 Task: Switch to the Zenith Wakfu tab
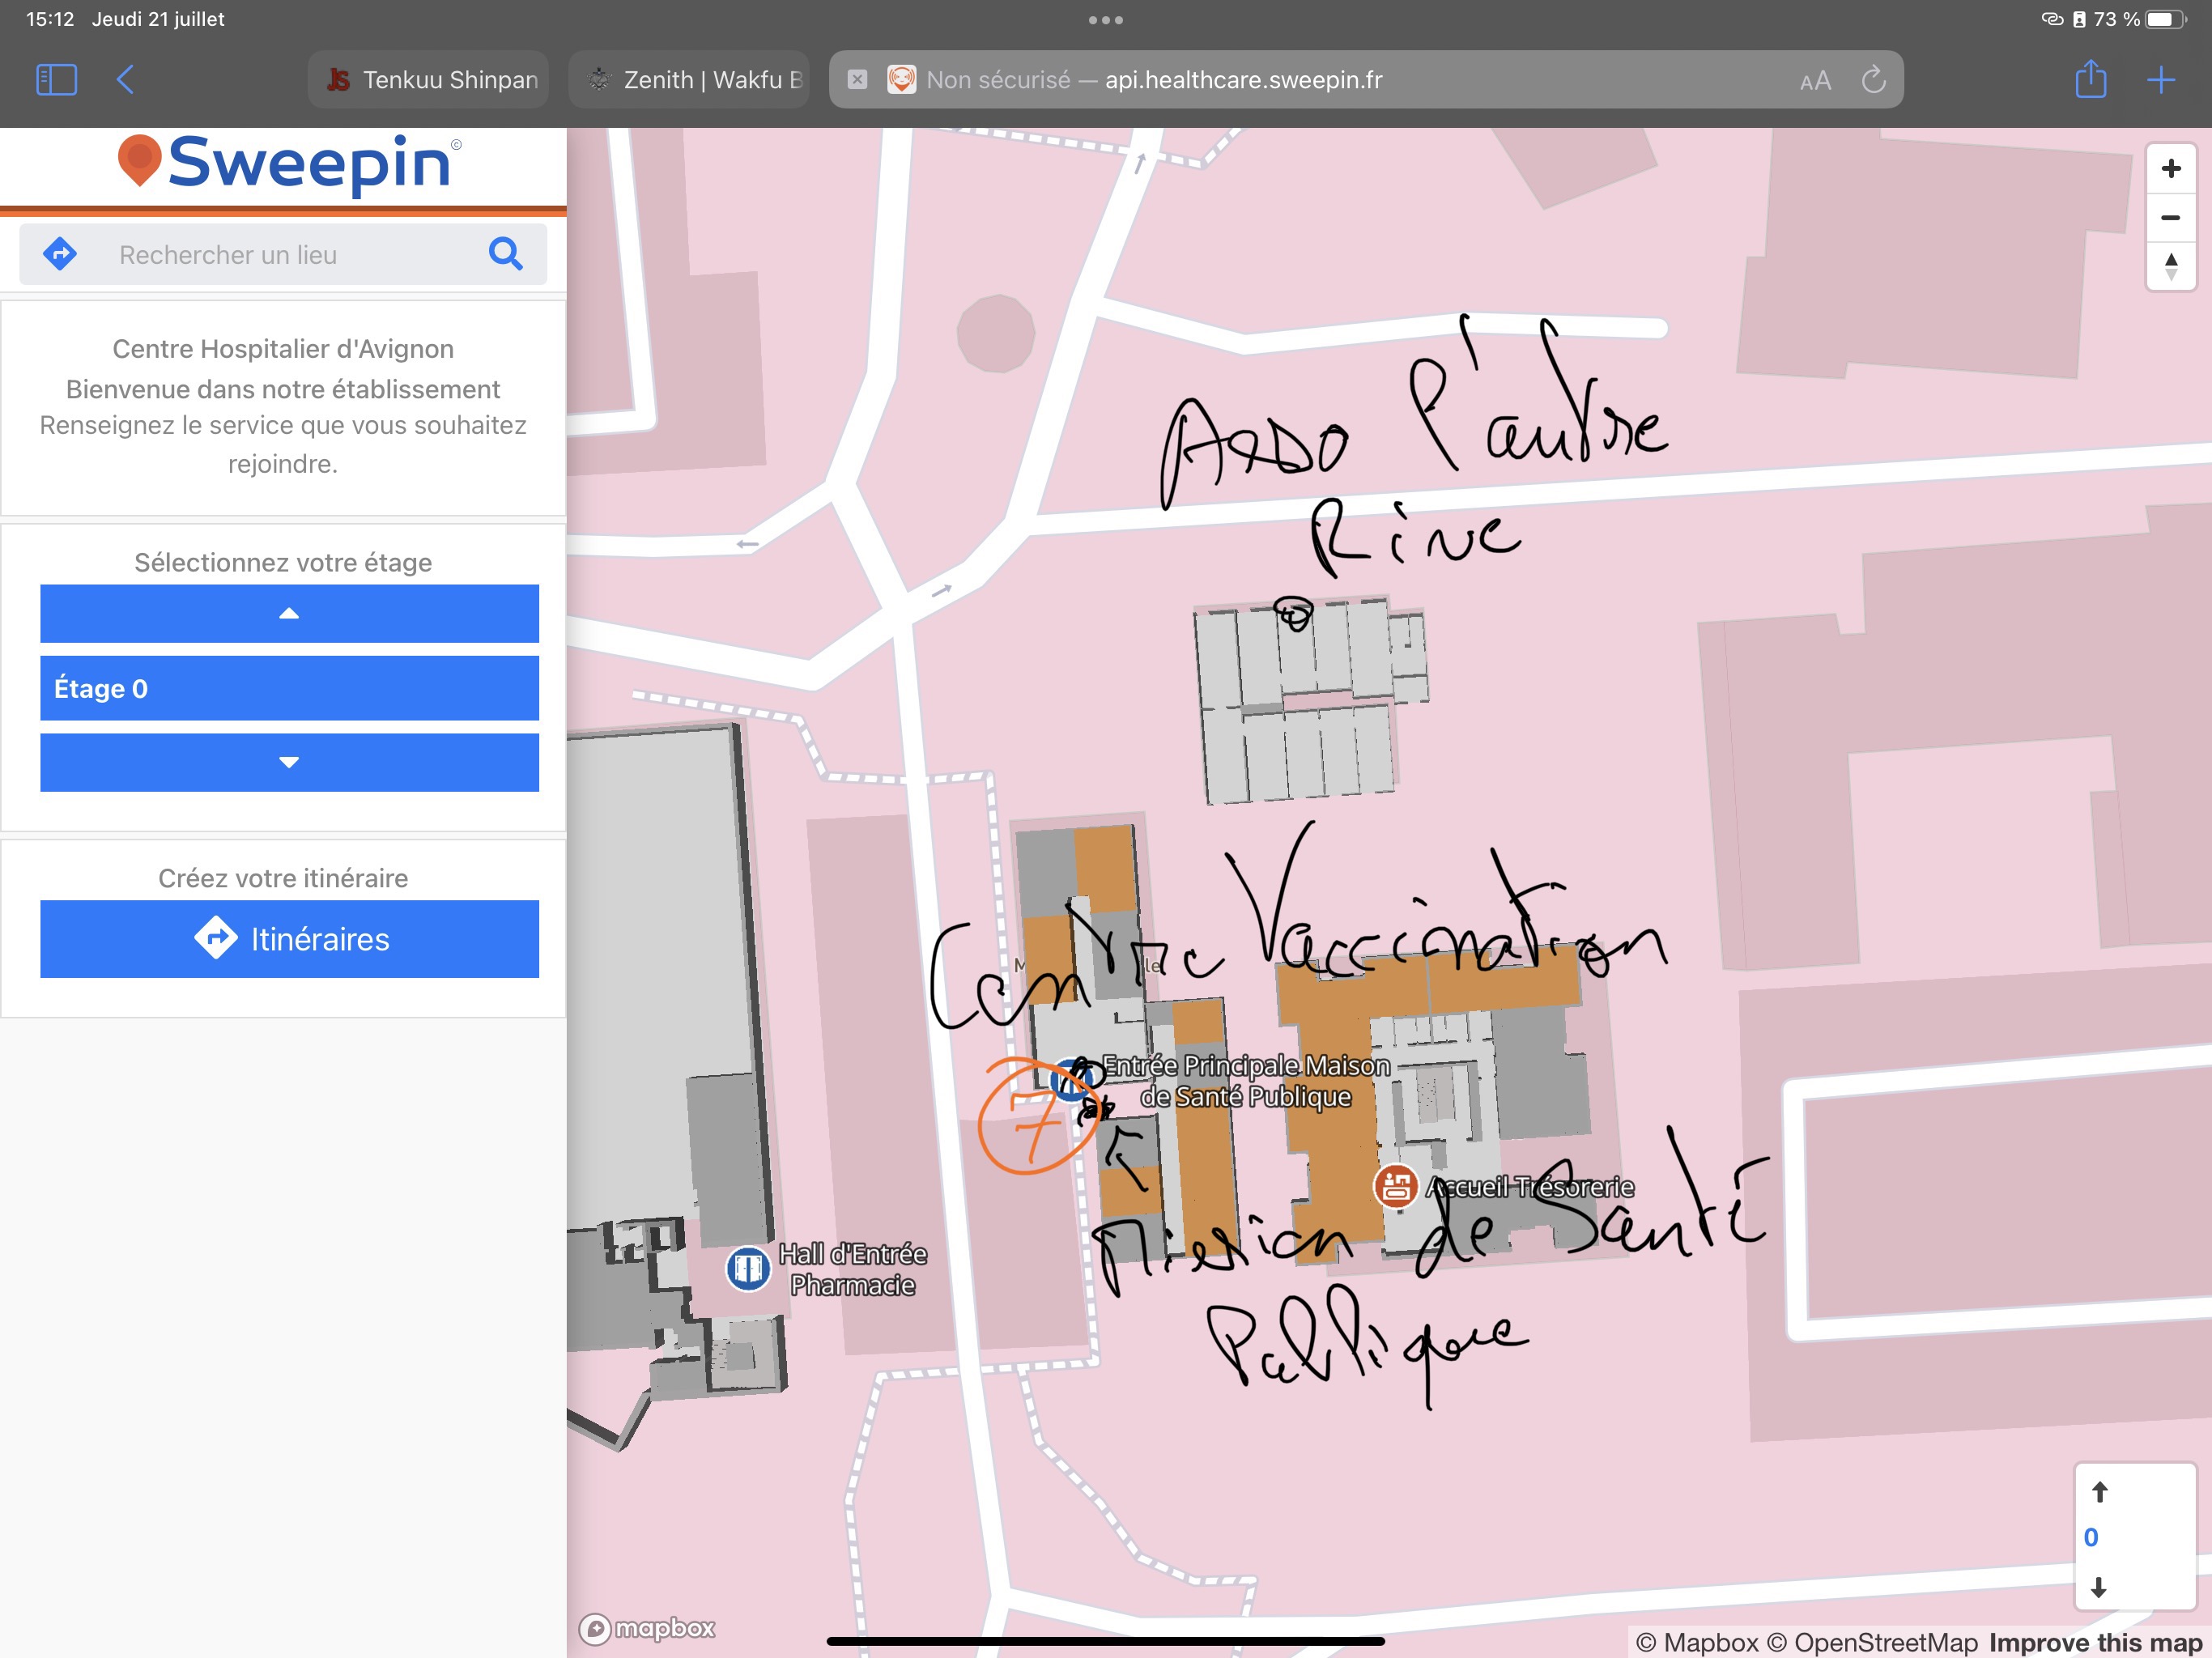[690, 79]
